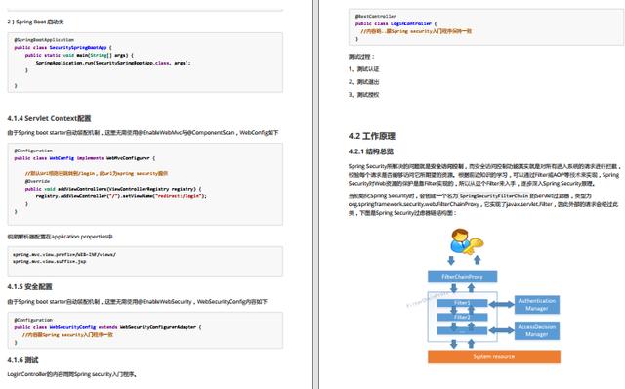This screenshot has height=389, width=625.
Task: Click 'public static void main(String[] args) {' line
Action: [x=79, y=55]
